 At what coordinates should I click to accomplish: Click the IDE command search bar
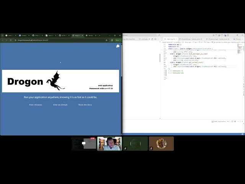[140, 35]
